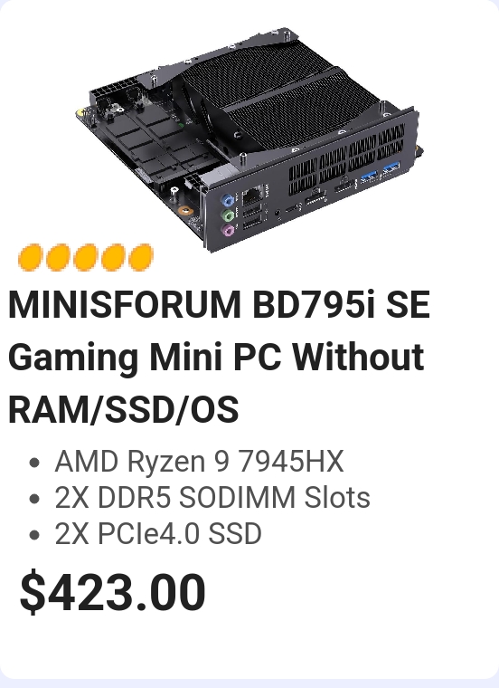Click the fourth rating star
This screenshot has height=688, width=499.
pos(113,257)
